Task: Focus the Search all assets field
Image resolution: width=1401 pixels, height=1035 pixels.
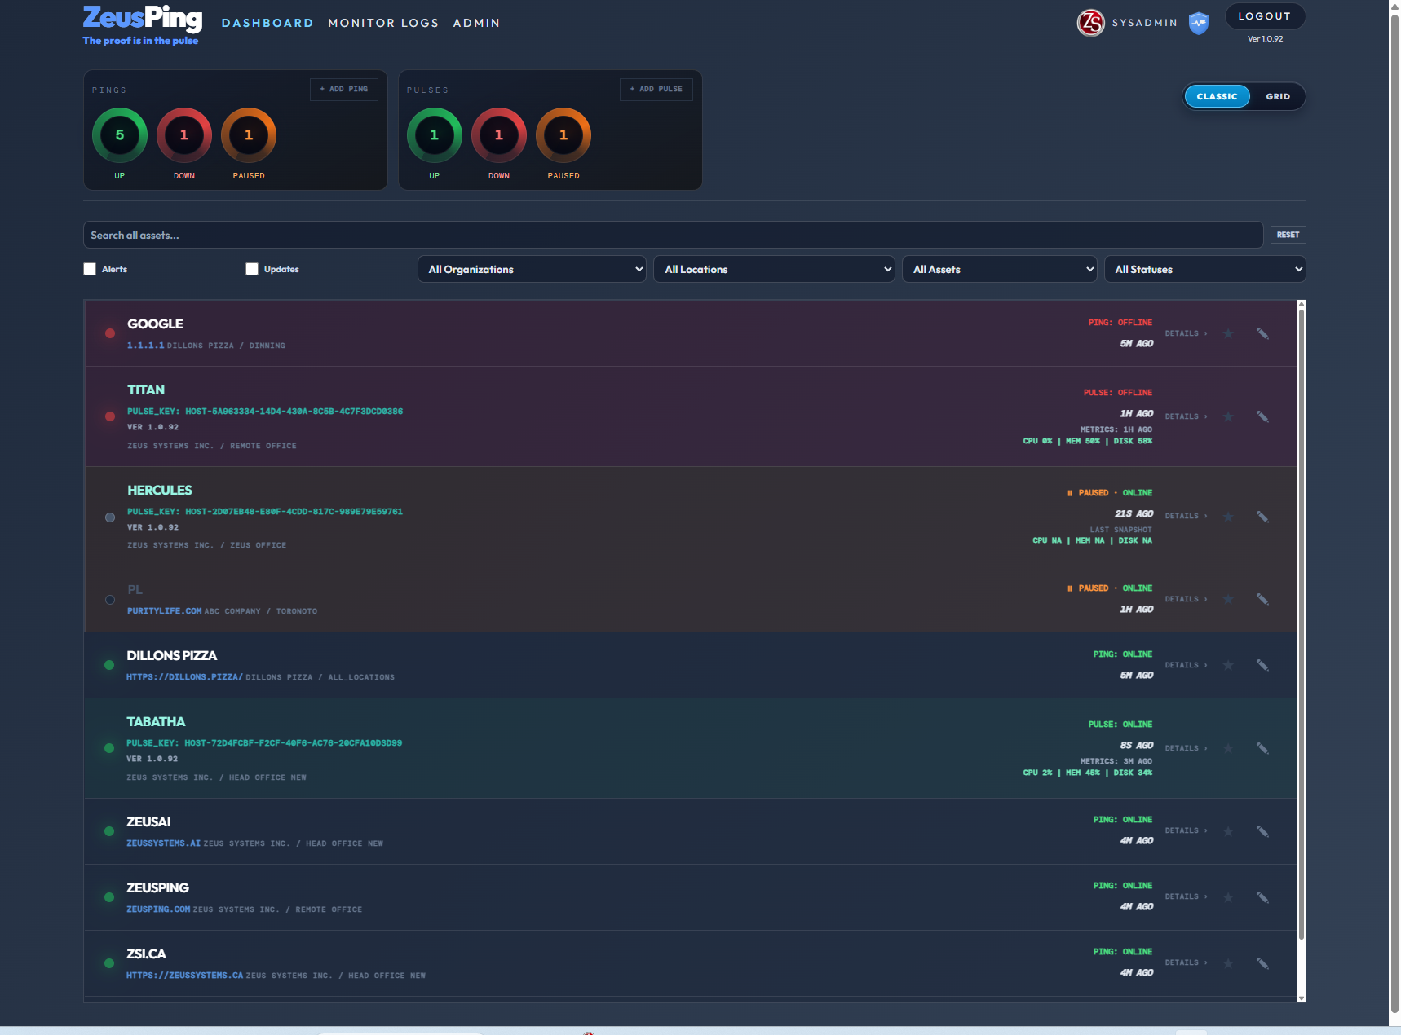Action: click(x=673, y=235)
